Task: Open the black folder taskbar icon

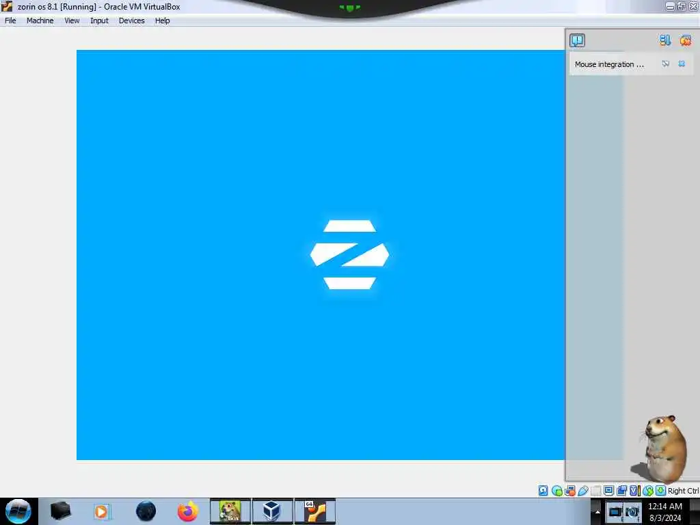Action: [60, 511]
